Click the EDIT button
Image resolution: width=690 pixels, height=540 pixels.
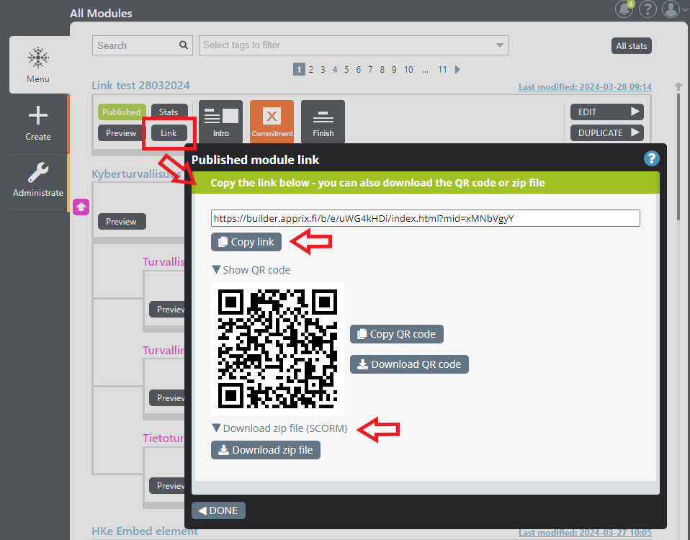(607, 112)
